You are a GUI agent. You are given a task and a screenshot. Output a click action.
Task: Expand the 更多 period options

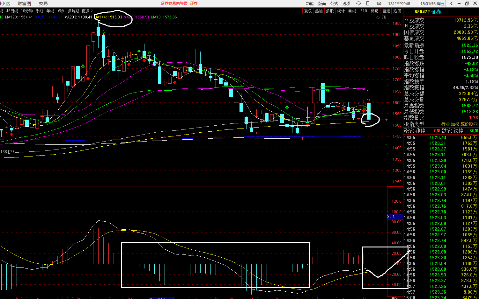pyautogui.click(x=87, y=11)
